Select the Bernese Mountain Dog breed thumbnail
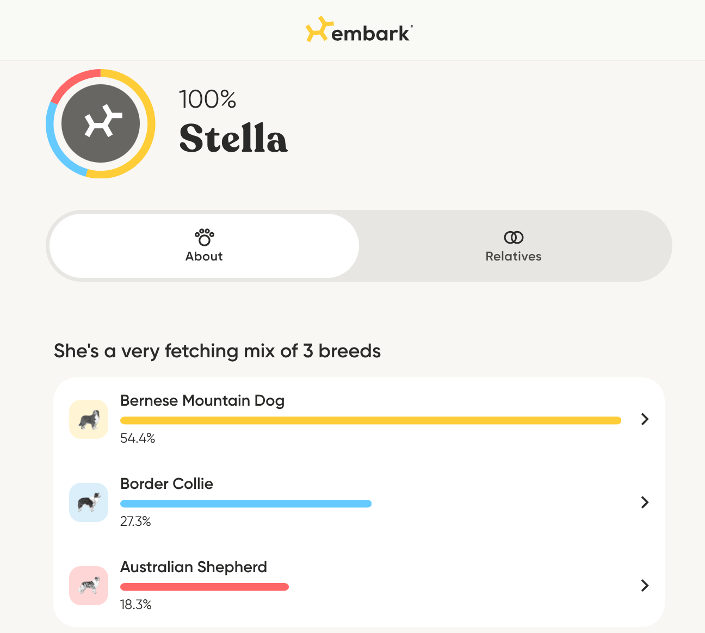705x633 pixels. [x=88, y=419]
